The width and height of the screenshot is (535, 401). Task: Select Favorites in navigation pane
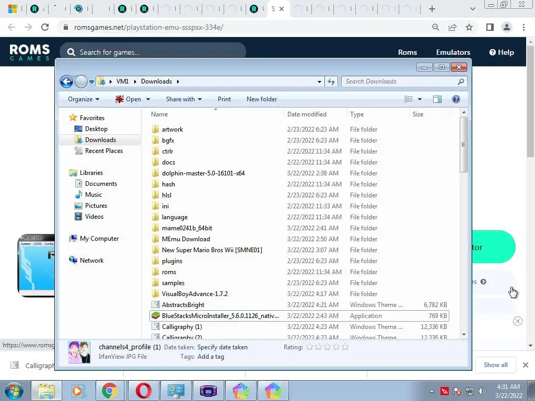coord(92,117)
